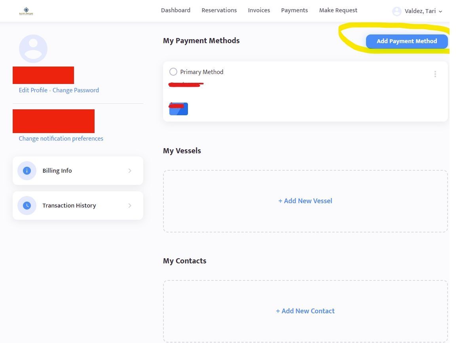The width and height of the screenshot is (461, 343).
Task: Select the Primary Method radio button
Action: pos(173,72)
